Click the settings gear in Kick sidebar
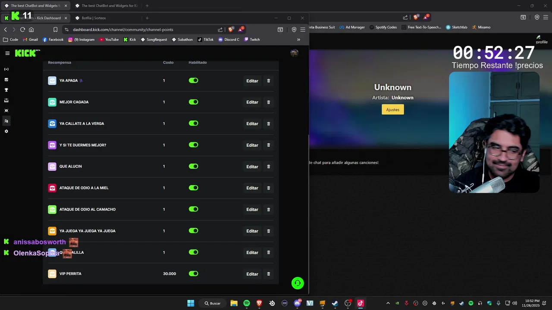 coord(6,131)
